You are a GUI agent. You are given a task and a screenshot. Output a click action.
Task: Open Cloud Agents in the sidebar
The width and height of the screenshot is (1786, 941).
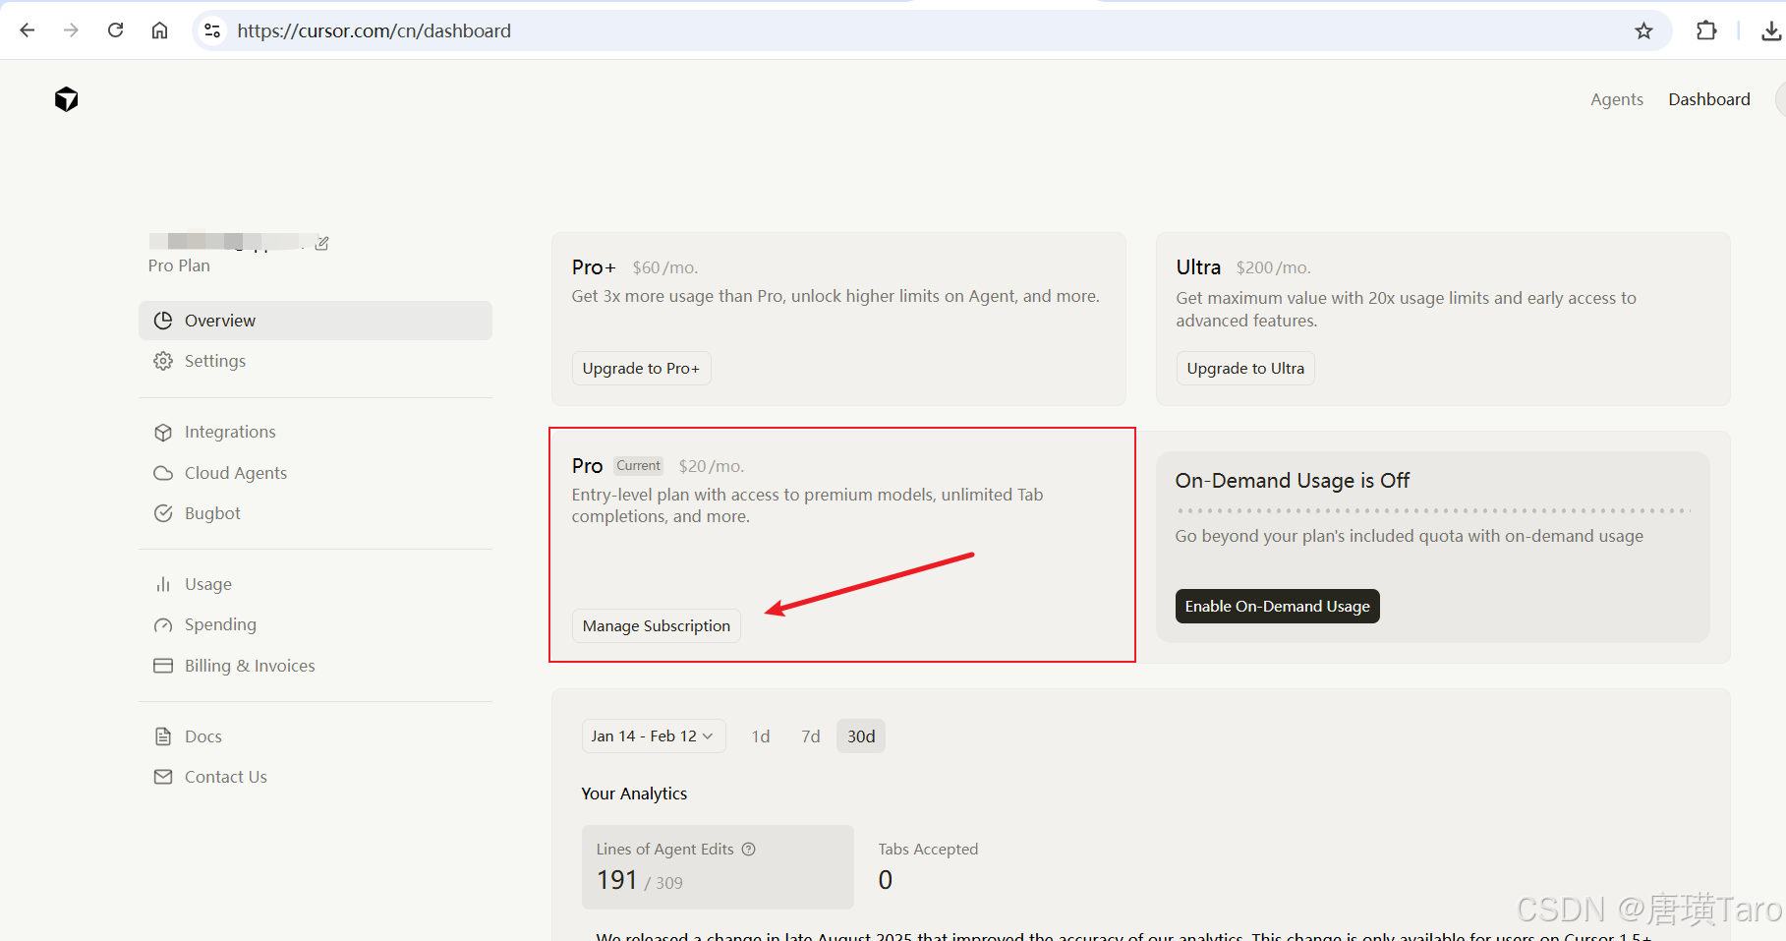(236, 473)
